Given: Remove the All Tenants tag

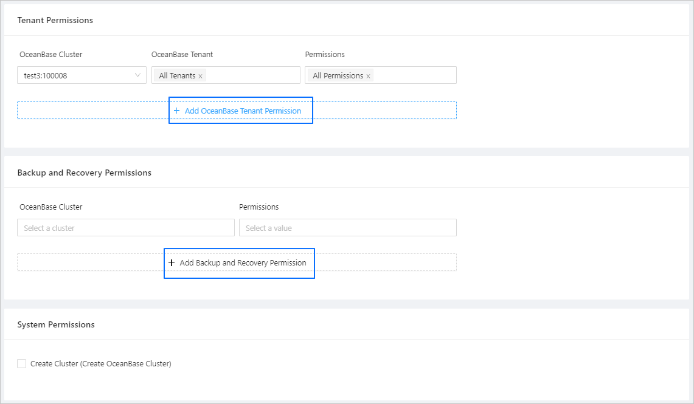Looking at the screenshot, I should point(201,76).
